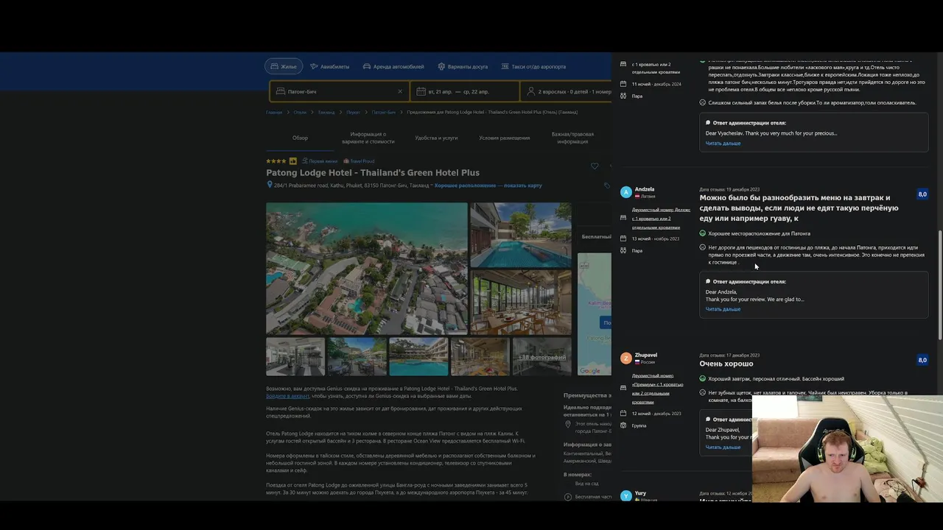Click the Таиланд breadcrumb link
Image resolution: width=943 pixels, height=530 pixels.
(x=326, y=113)
